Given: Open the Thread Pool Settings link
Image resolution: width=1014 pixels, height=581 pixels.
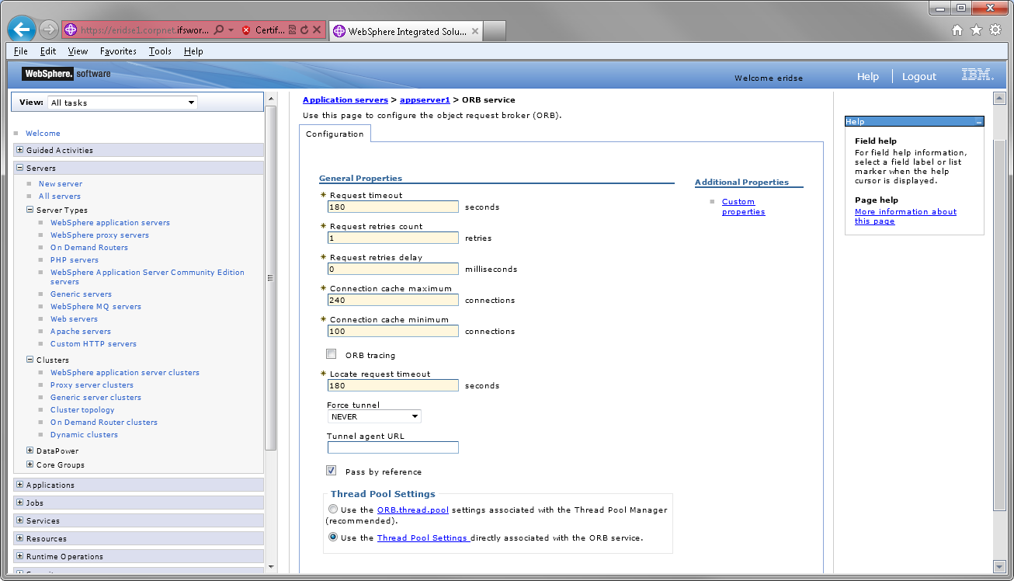Looking at the screenshot, I should pos(422,538).
